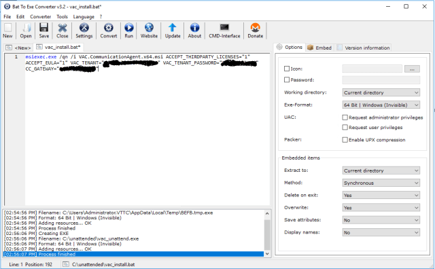435x269 pixels.
Task: Select the vac_install.bat* tab
Action: (58, 47)
